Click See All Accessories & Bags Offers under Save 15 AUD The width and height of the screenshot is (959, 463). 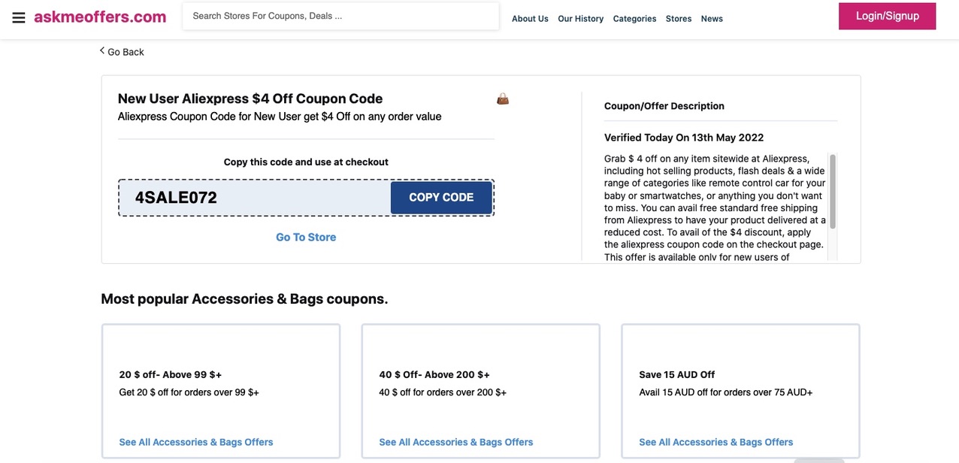tap(716, 442)
